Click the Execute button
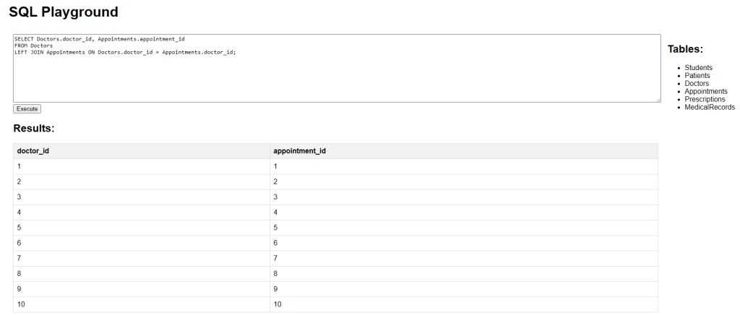This screenshot has height=315, width=740. coord(27,109)
